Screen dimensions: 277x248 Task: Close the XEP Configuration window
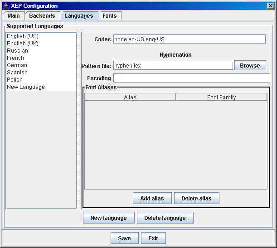pos(270,6)
